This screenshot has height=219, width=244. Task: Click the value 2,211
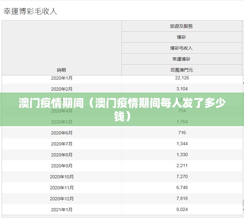pyautogui.click(x=182, y=165)
